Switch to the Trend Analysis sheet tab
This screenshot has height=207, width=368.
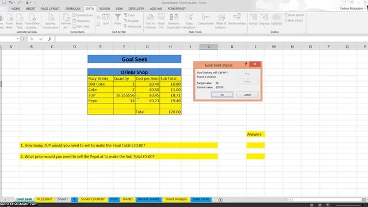[x=176, y=200]
